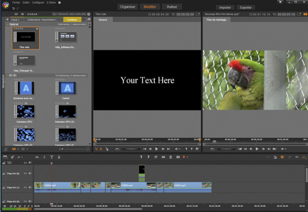The width and height of the screenshot is (308, 212).
Task: Click the 3D filter icon in library
Action: pos(16,14)
